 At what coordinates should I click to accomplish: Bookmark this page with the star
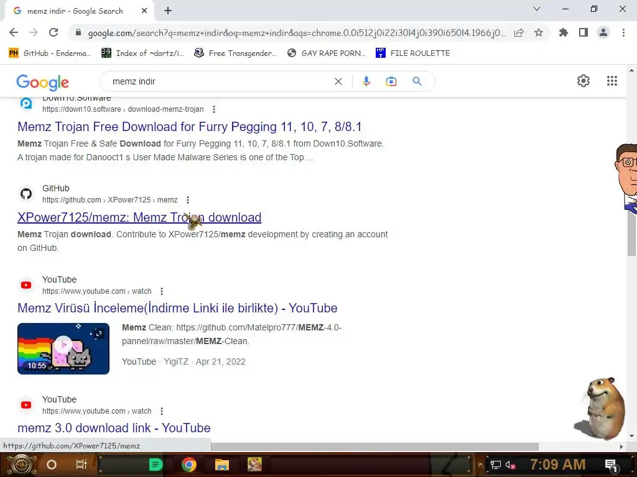tap(539, 32)
